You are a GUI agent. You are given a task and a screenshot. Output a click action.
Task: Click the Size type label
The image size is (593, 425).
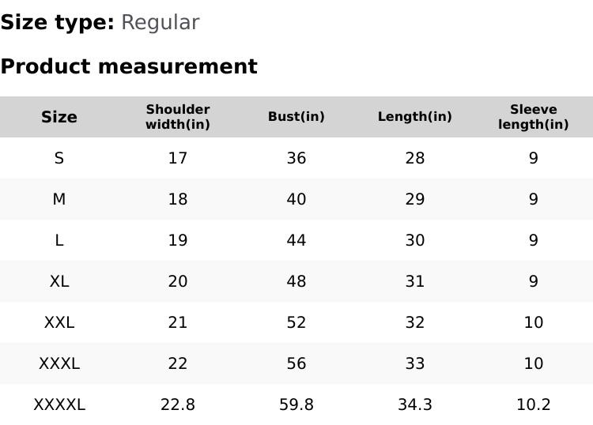(x=57, y=22)
